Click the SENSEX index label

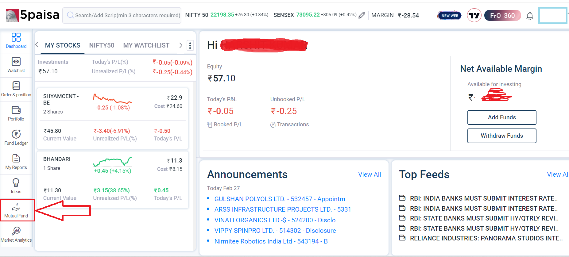284,15
